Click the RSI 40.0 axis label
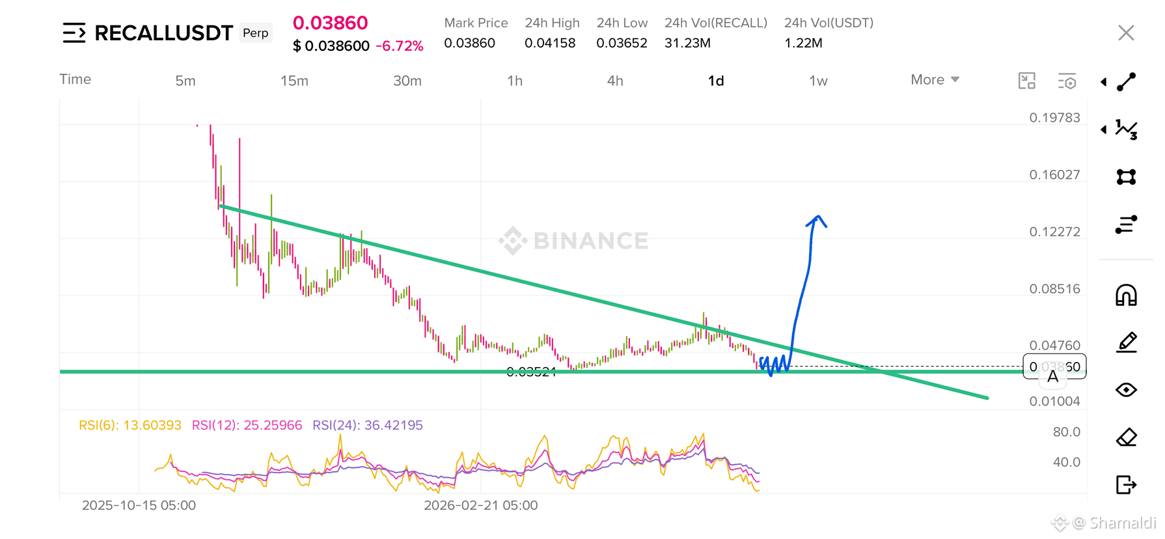Screen dimensions: 1165x539 coord(1067,462)
